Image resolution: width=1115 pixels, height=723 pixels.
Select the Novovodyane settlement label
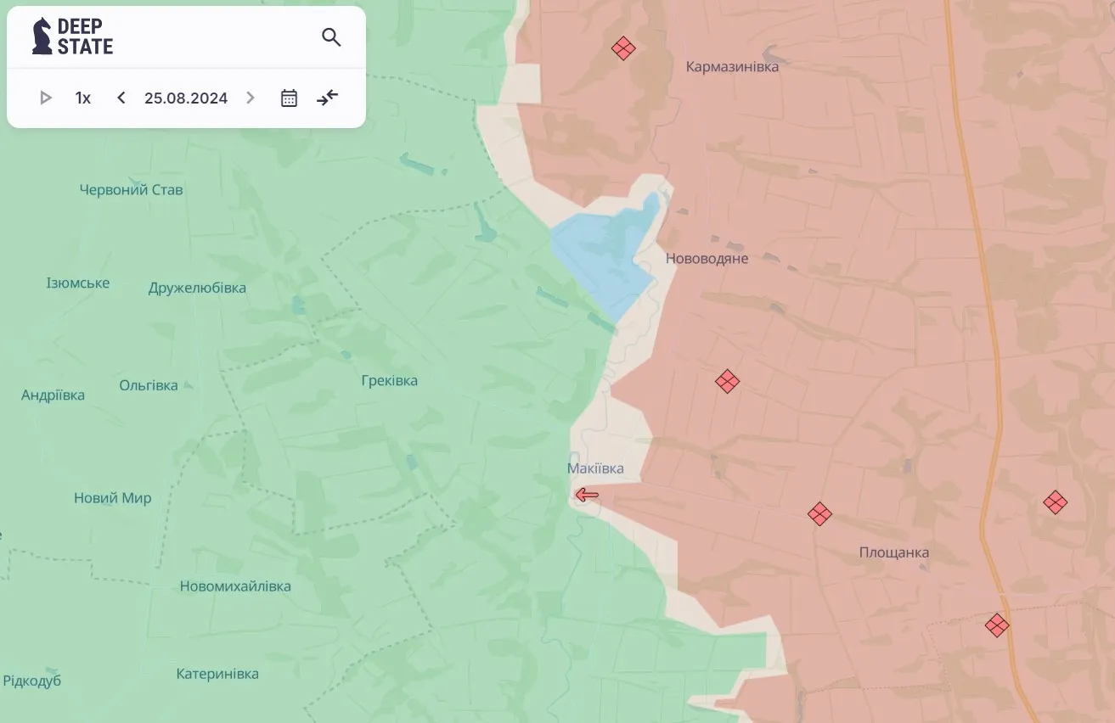point(707,259)
